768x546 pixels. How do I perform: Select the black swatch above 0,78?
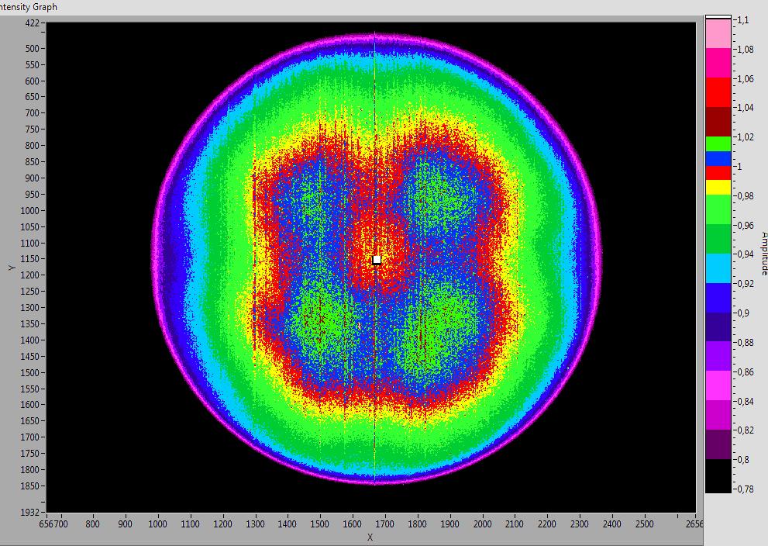click(x=718, y=476)
